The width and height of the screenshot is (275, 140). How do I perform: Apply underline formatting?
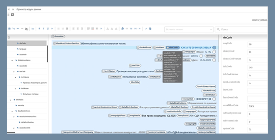(48, 29)
